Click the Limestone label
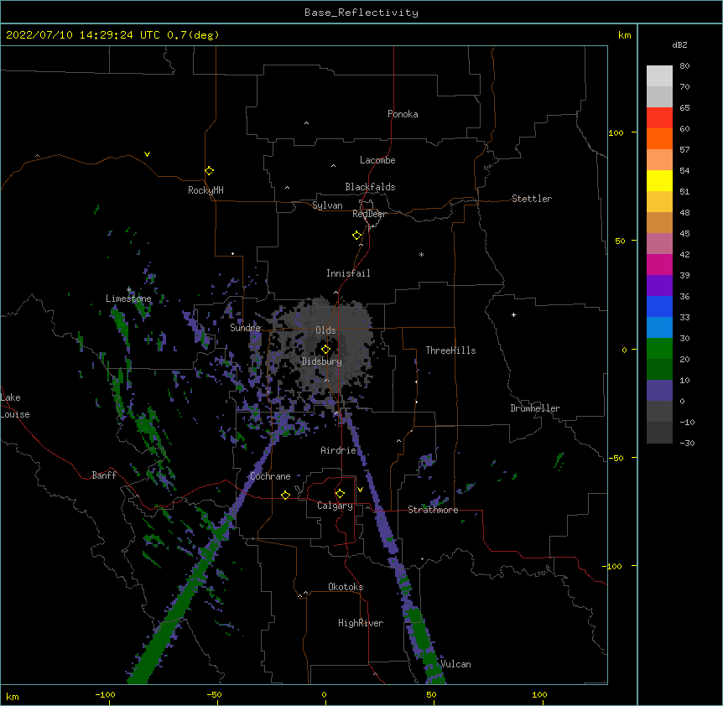723x706 pixels. 128,298
